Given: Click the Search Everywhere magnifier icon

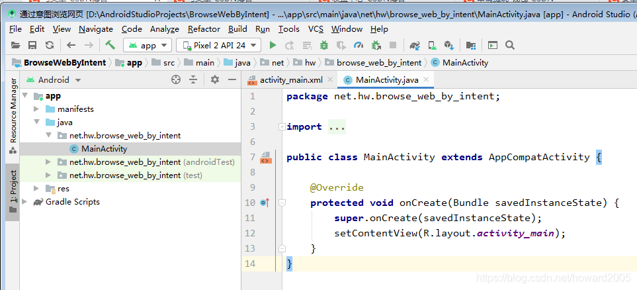Looking at the screenshot, I should [510, 45].
